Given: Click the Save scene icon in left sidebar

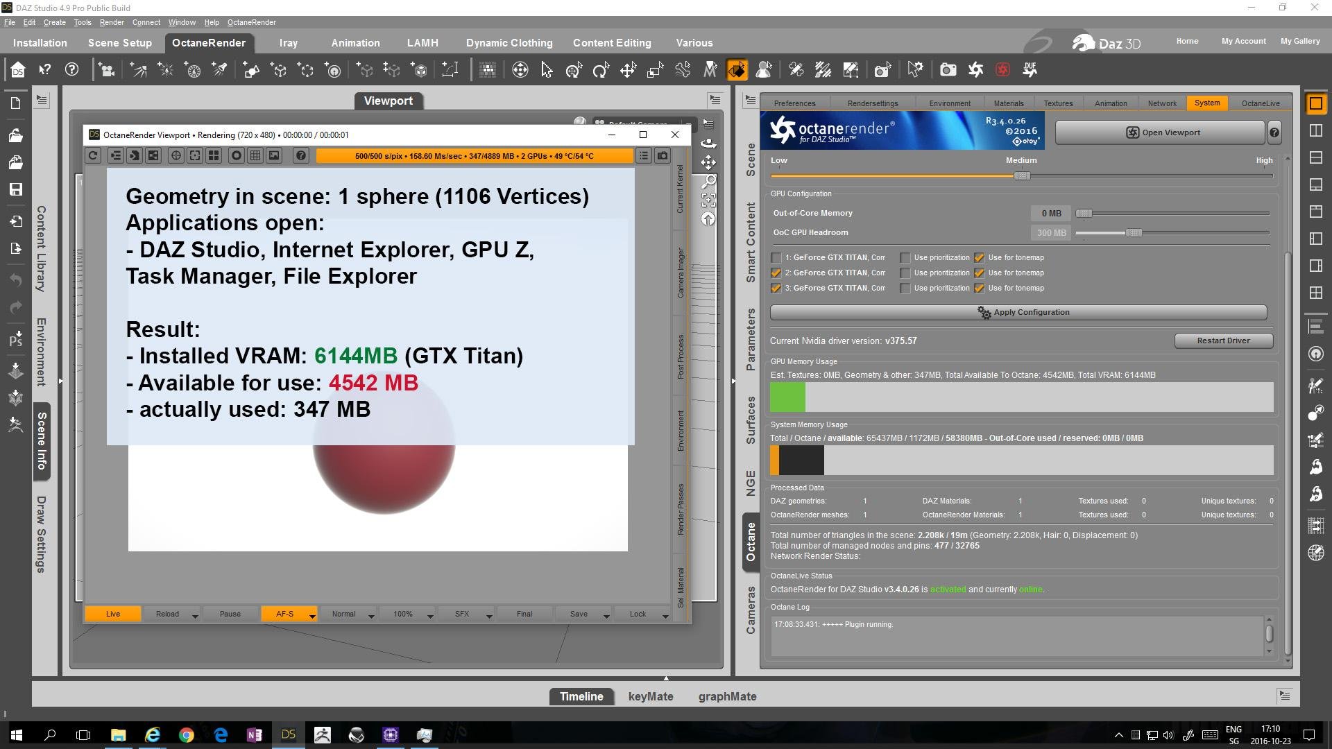Looking at the screenshot, I should (x=15, y=189).
